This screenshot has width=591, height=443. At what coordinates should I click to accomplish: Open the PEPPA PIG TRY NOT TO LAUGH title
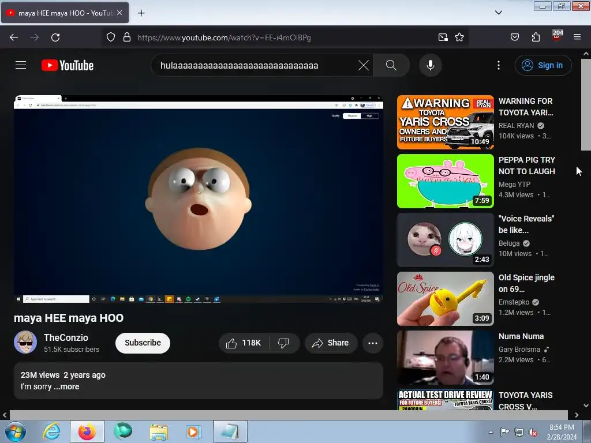point(527,166)
